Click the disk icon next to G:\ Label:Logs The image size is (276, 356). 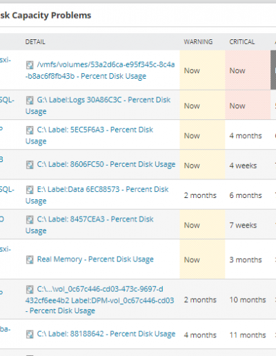tap(30, 100)
